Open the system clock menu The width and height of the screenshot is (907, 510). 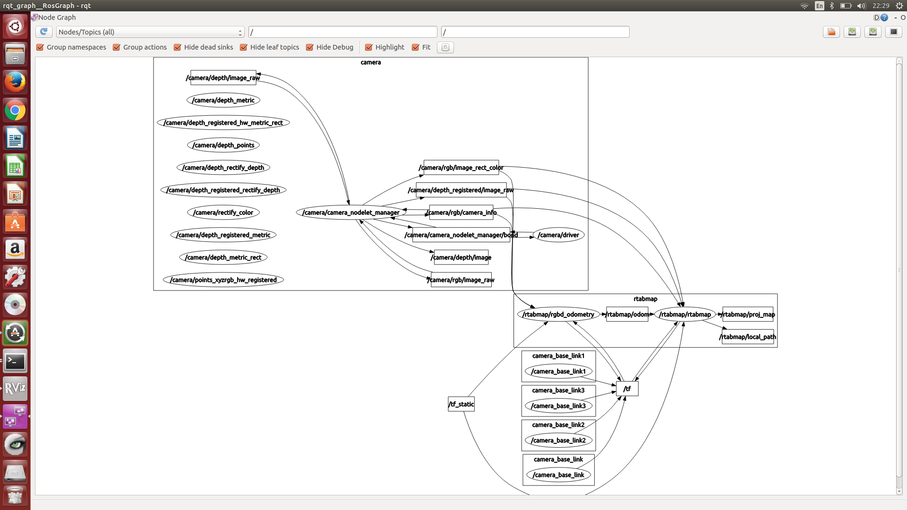coord(881,6)
